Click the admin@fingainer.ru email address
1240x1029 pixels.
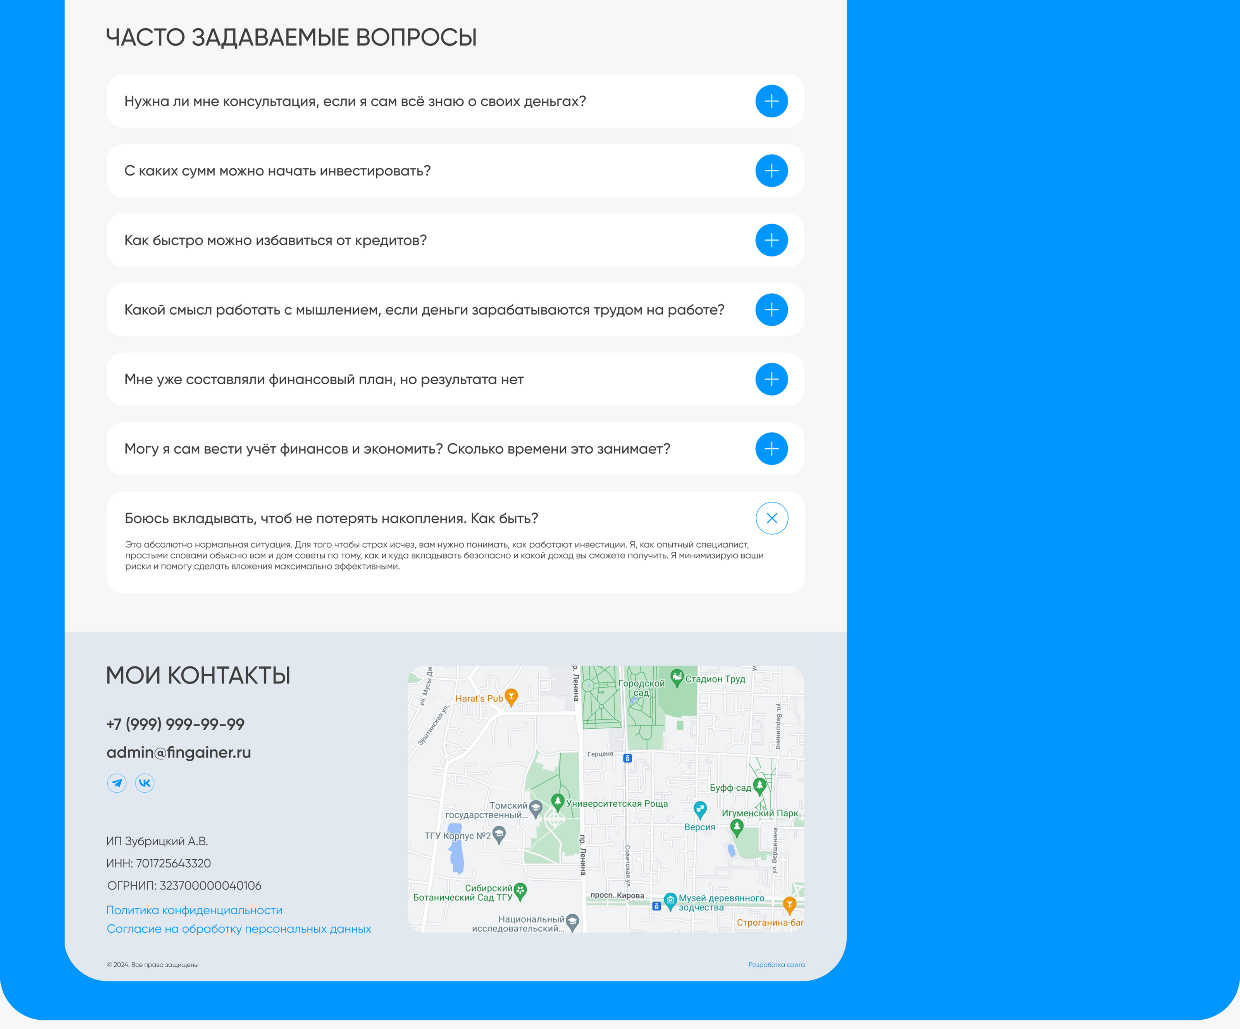(178, 753)
